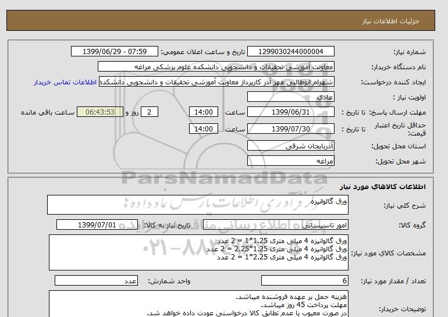Click the واحد شمارش label
Screen dimensions: 448x317
(x=169, y=282)
